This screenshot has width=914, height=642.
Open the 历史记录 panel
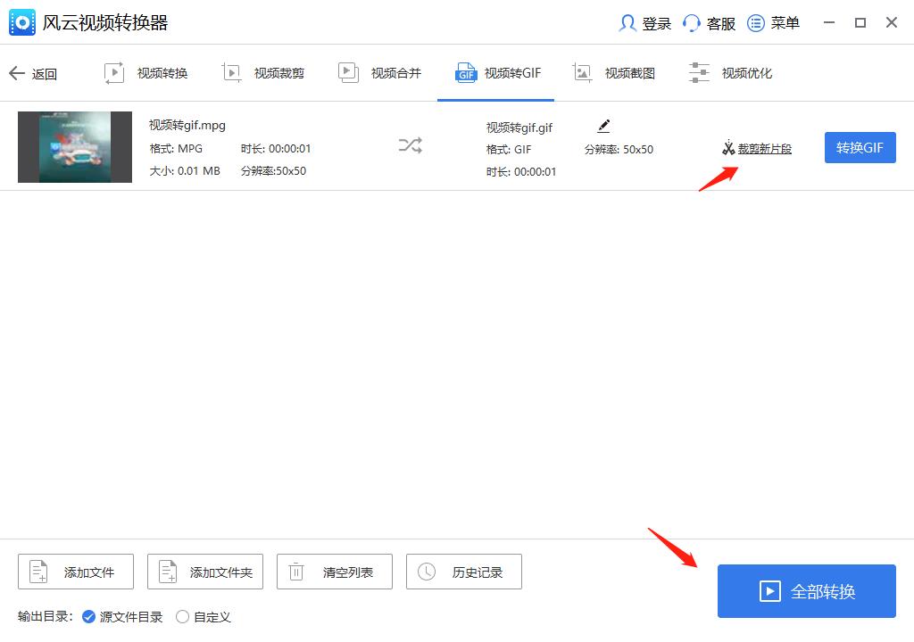coord(464,572)
